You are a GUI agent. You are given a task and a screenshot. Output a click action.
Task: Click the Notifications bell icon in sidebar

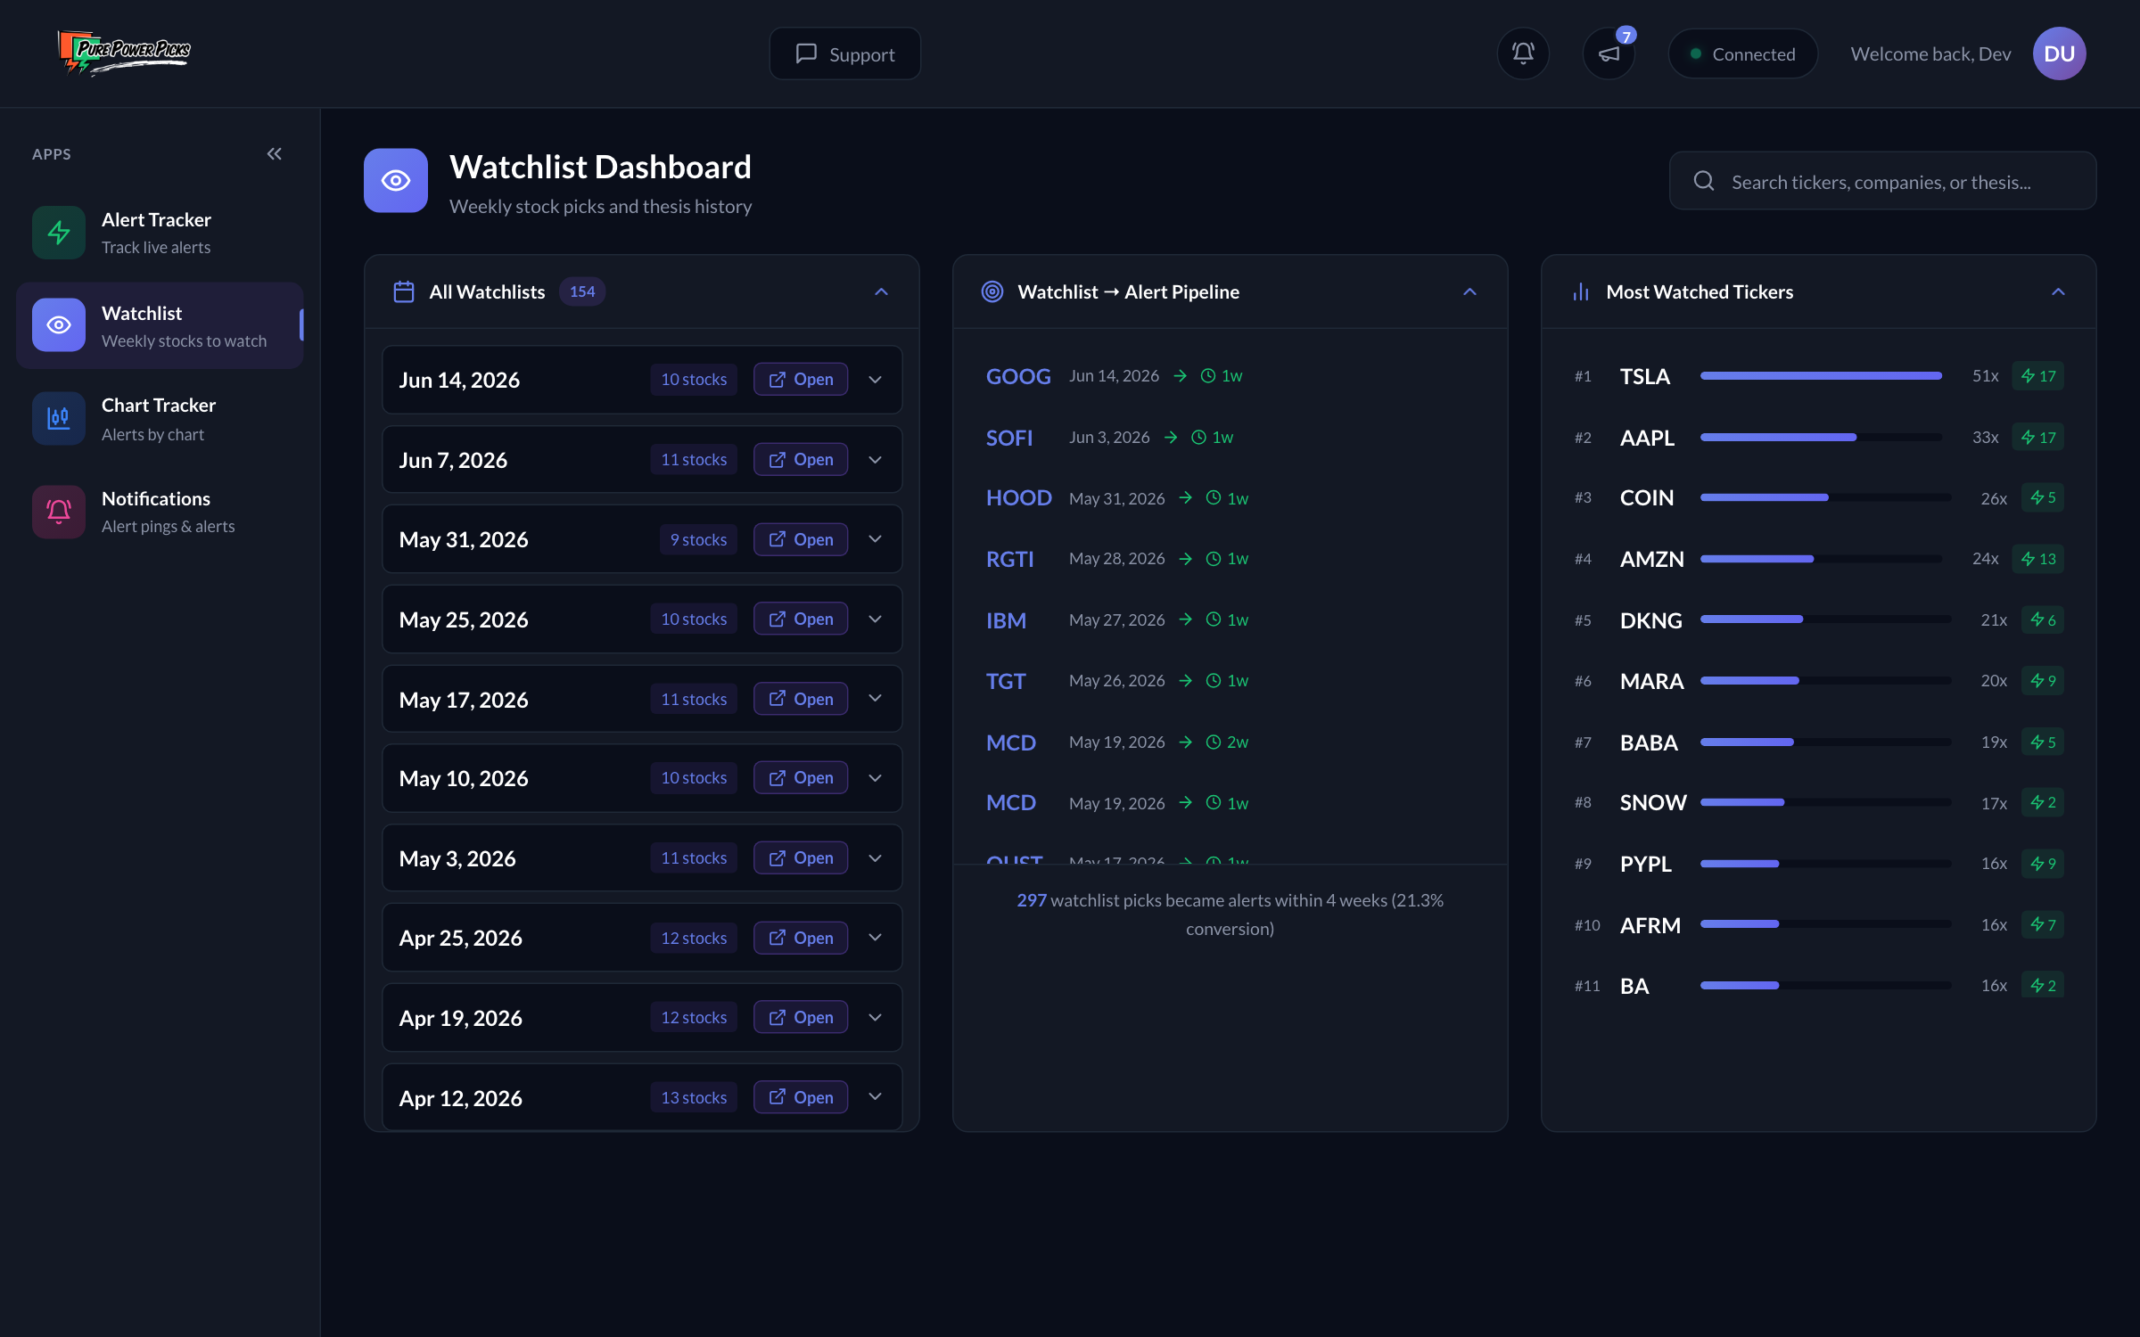point(59,512)
